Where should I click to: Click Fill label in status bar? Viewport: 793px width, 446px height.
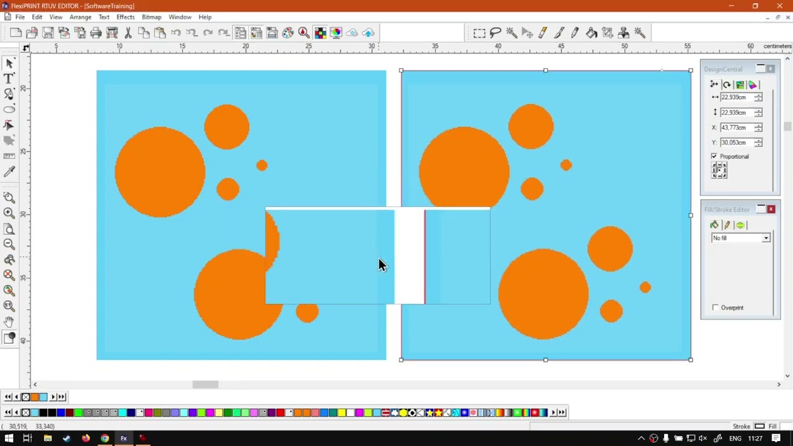[x=773, y=426]
